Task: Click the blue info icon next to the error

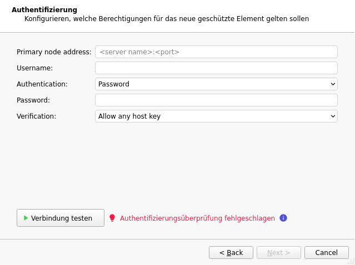Action: pyautogui.click(x=283, y=218)
